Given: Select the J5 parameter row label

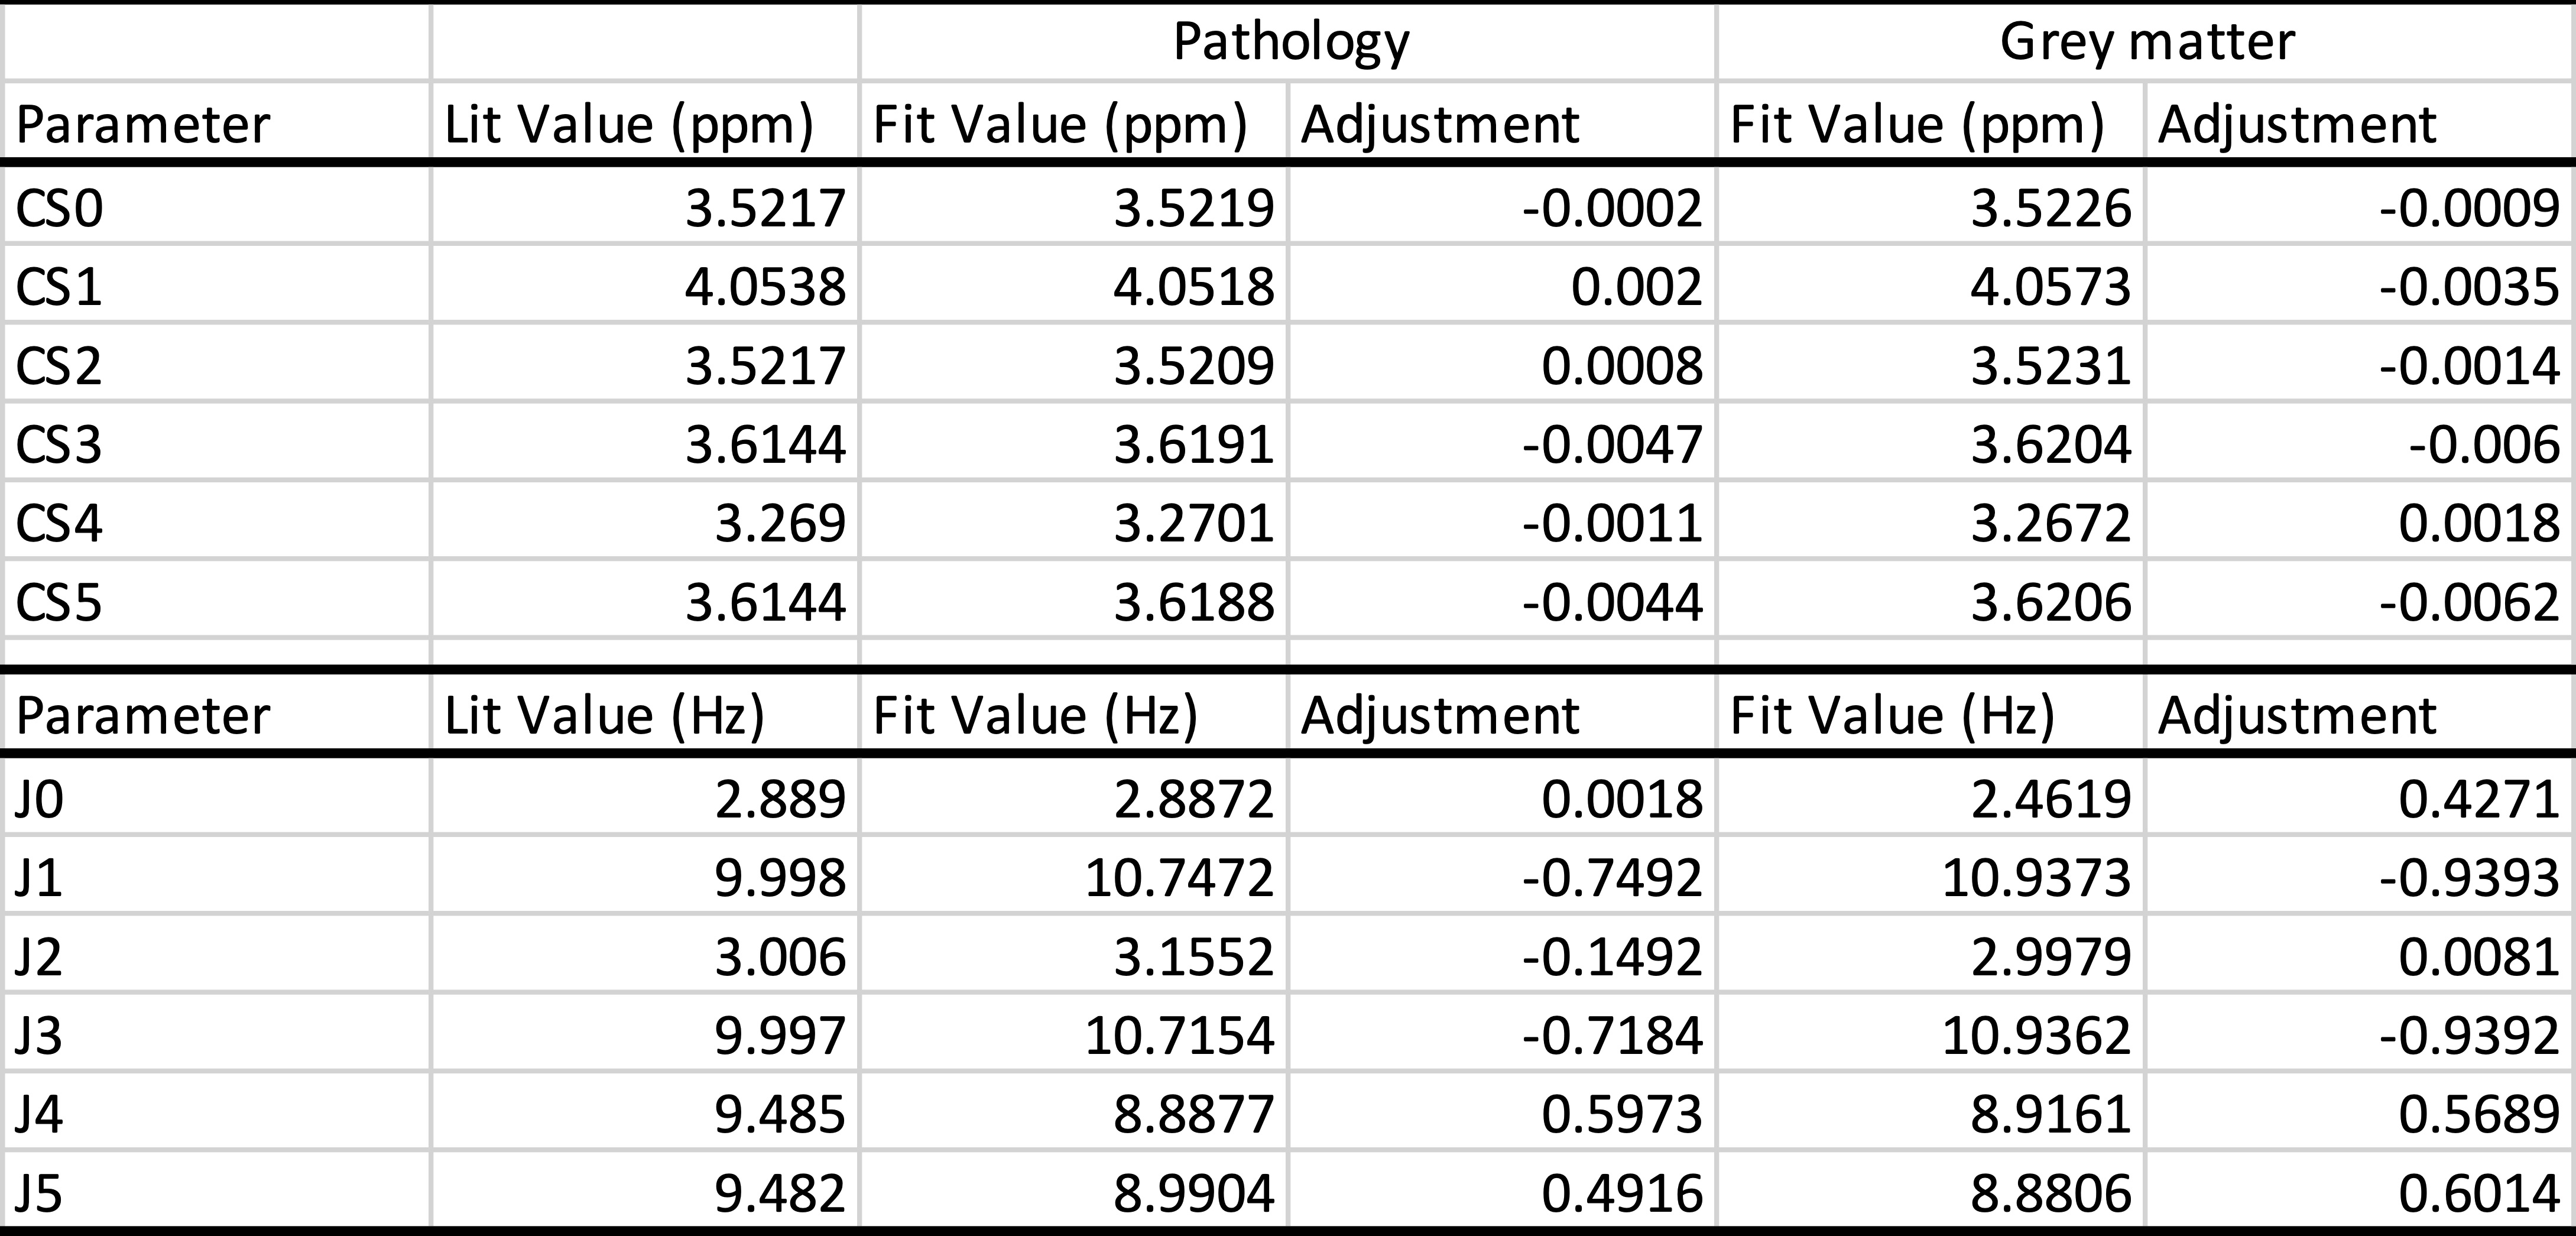Looking at the screenshot, I should pyautogui.click(x=40, y=1193).
